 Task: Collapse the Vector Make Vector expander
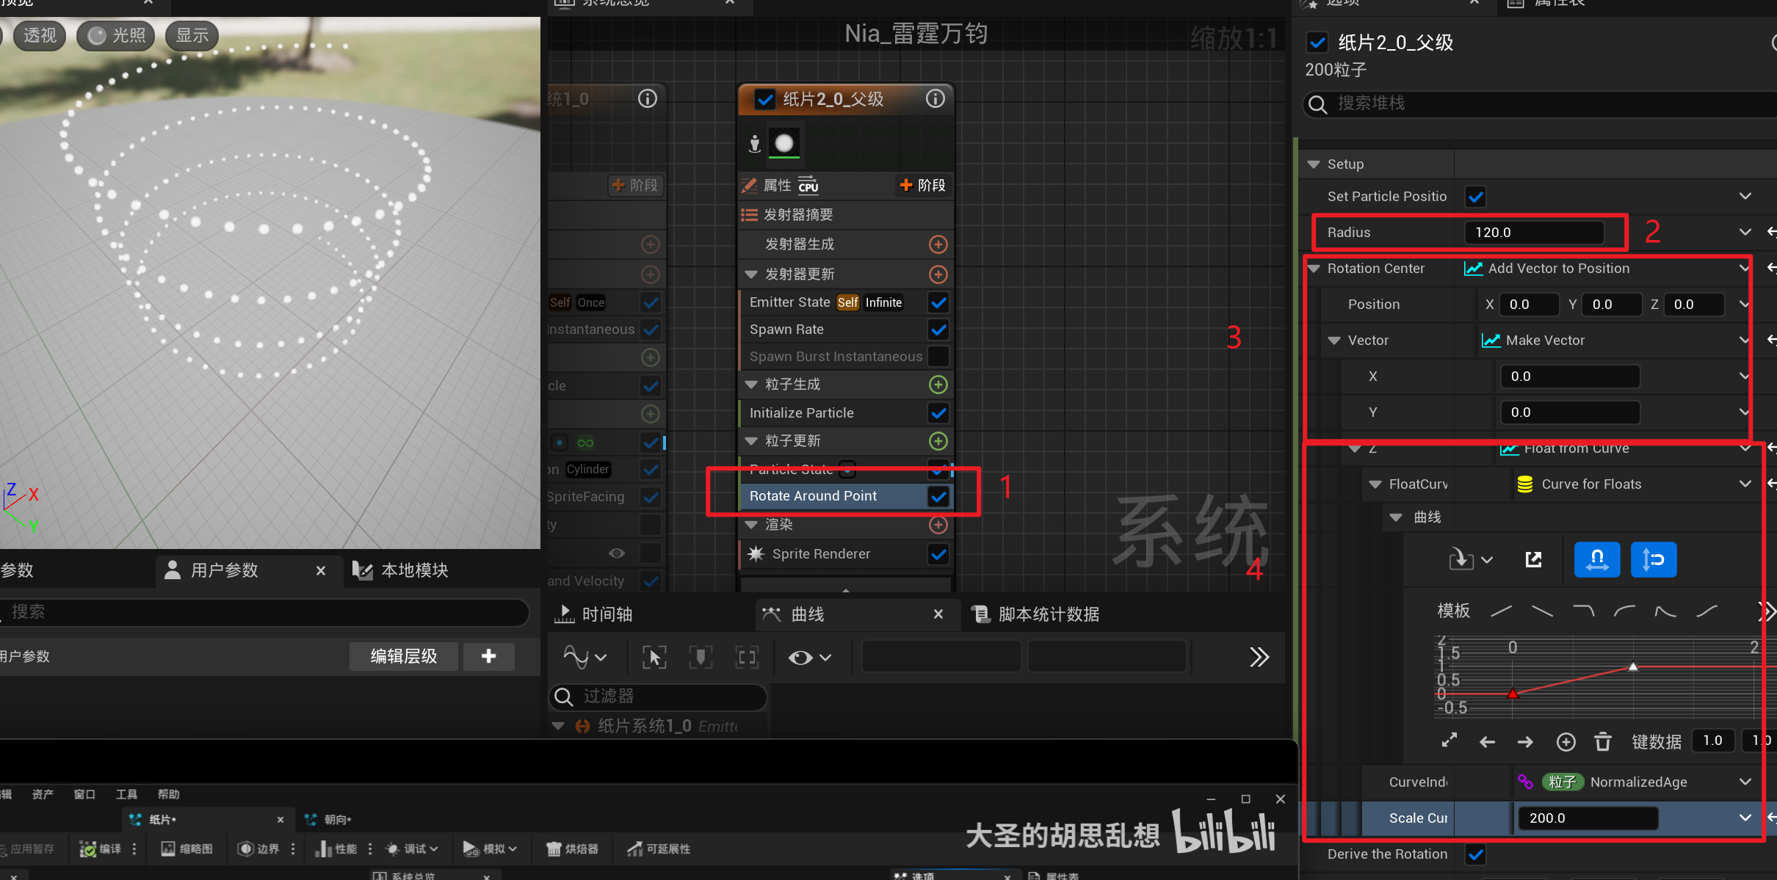point(1334,341)
